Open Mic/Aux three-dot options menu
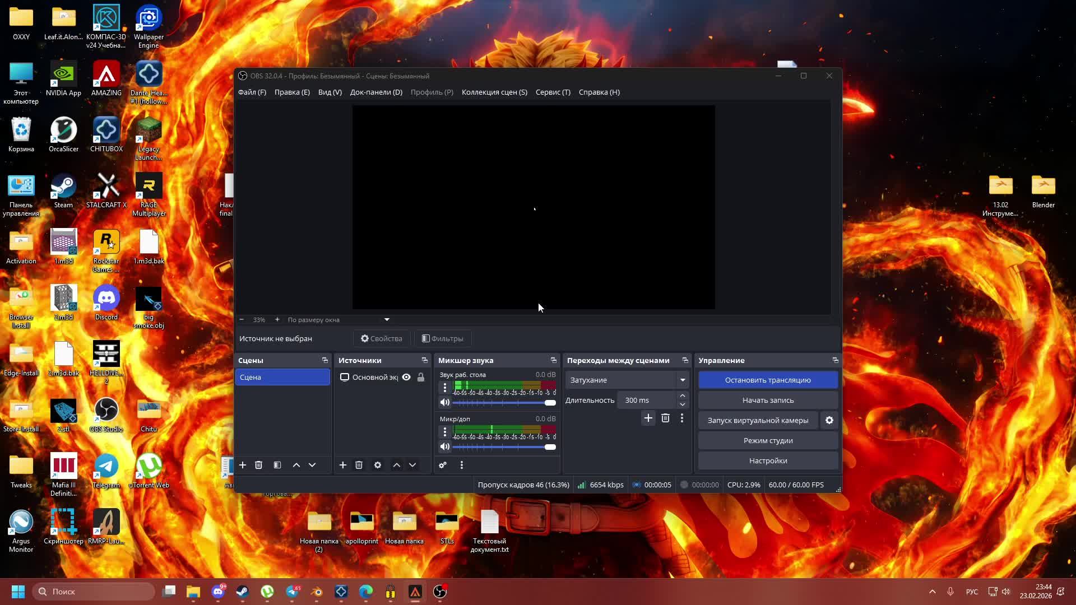Image resolution: width=1076 pixels, height=605 pixels. tap(445, 432)
